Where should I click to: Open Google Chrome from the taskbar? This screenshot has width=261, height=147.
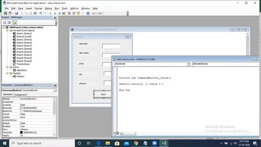coord(136,143)
